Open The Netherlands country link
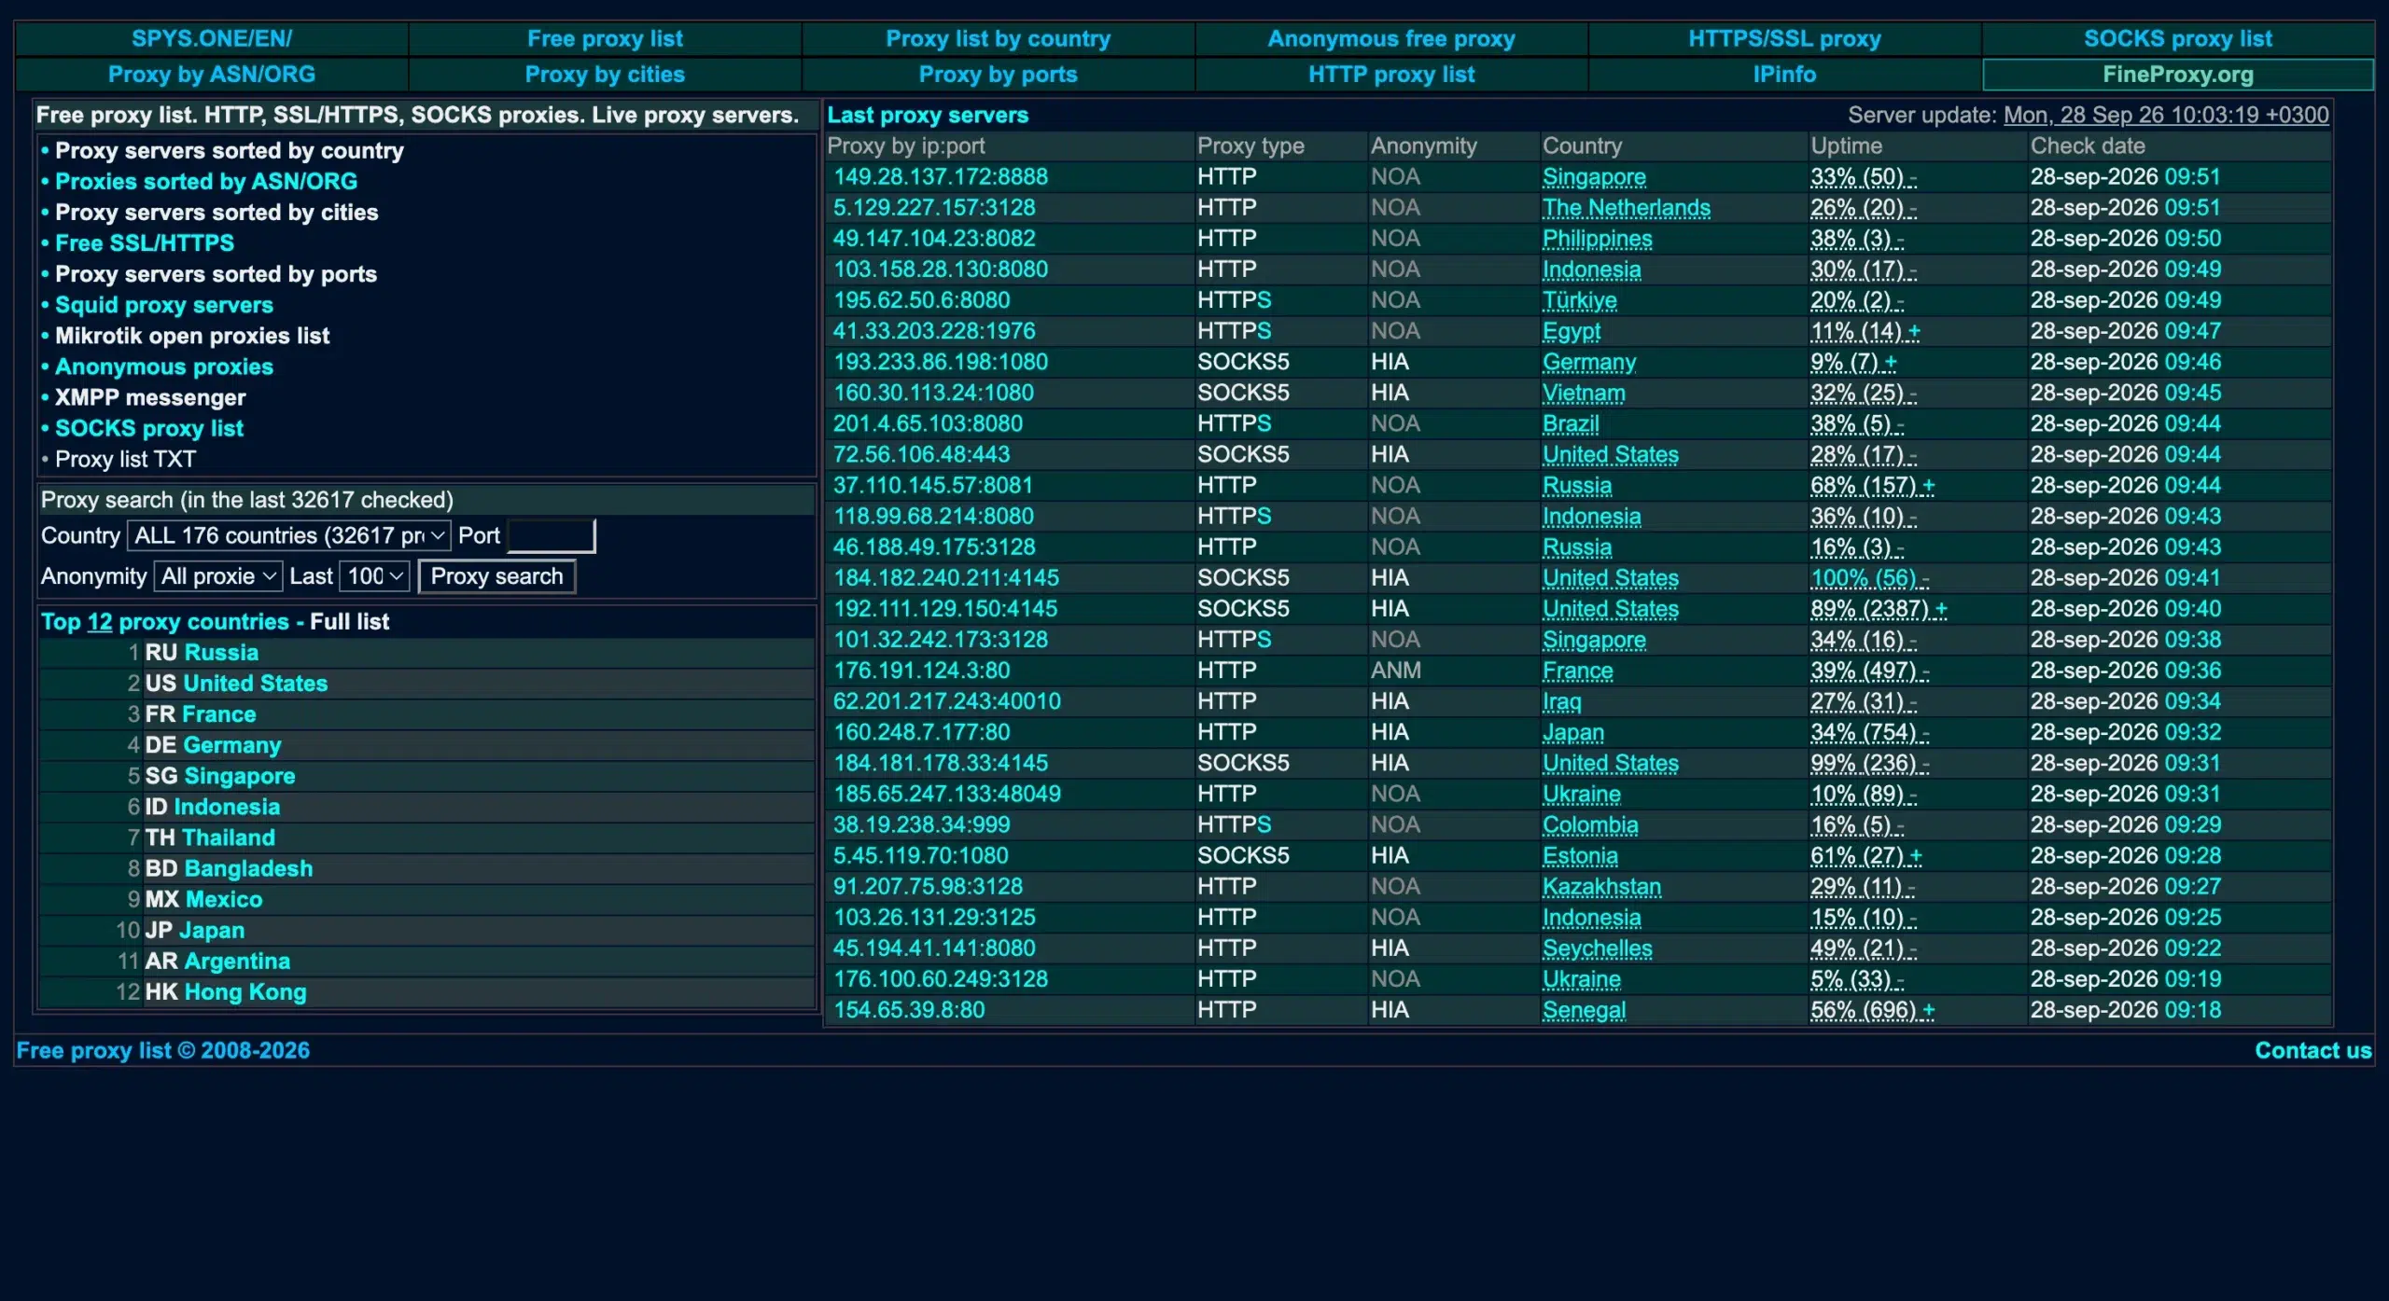This screenshot has width=2389, height=1301. [1626, 208]
